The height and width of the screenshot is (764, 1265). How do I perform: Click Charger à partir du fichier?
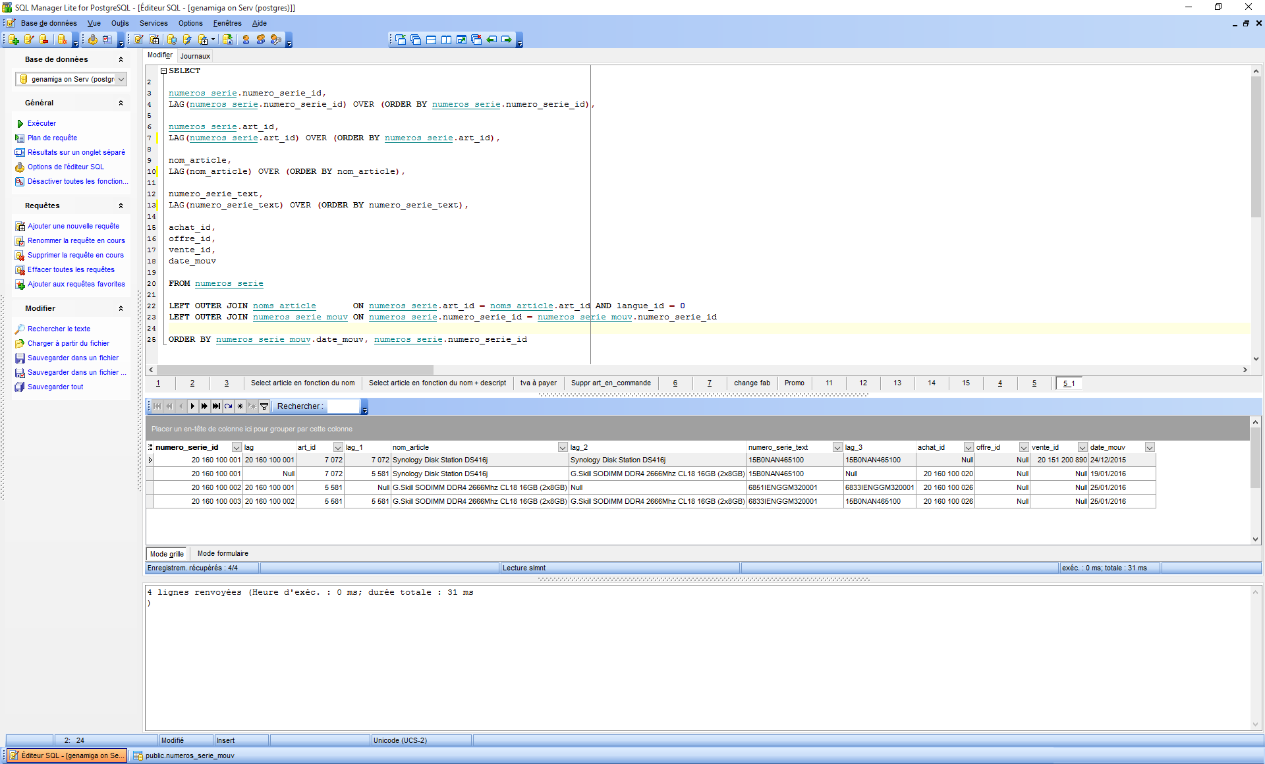coord(69,343)
